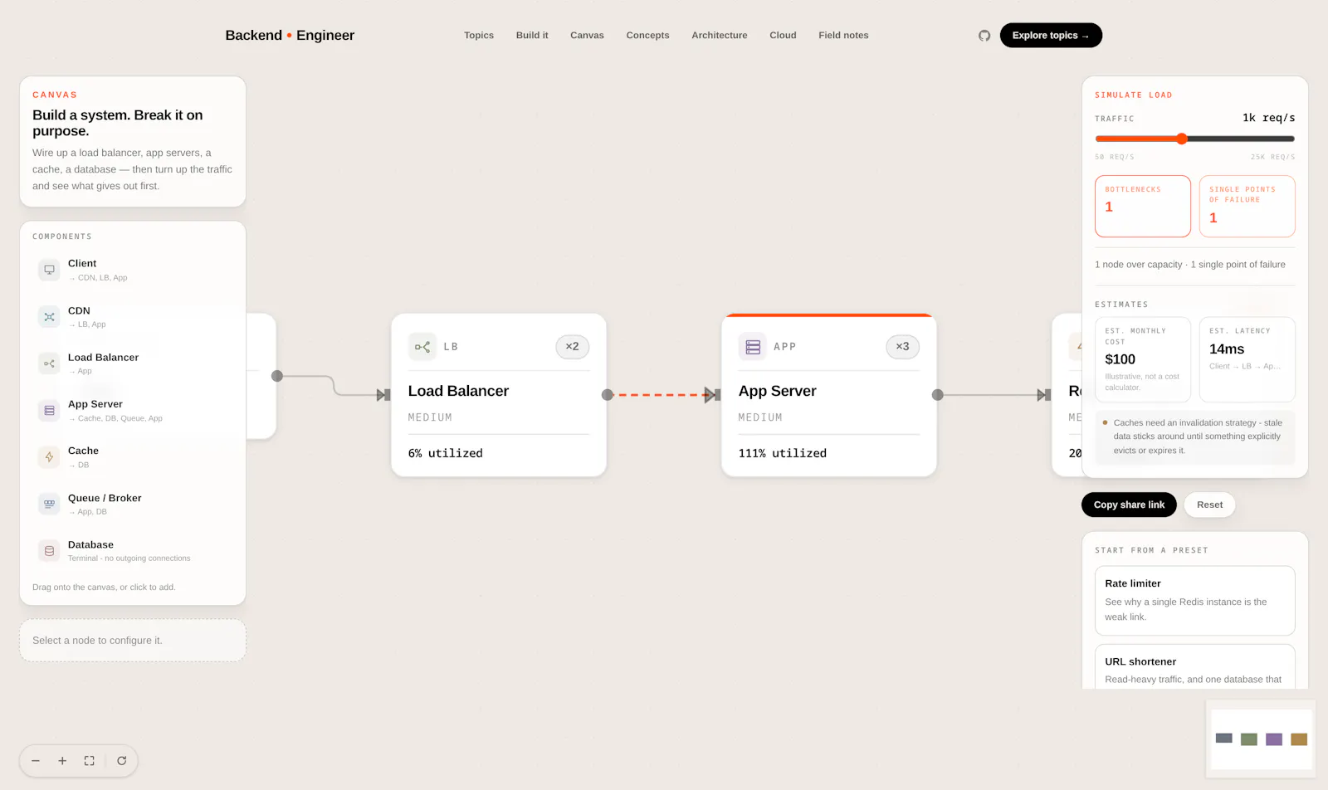1328x790 pixels.
Task: Click the Reset button
Action: pos(1209,505)
